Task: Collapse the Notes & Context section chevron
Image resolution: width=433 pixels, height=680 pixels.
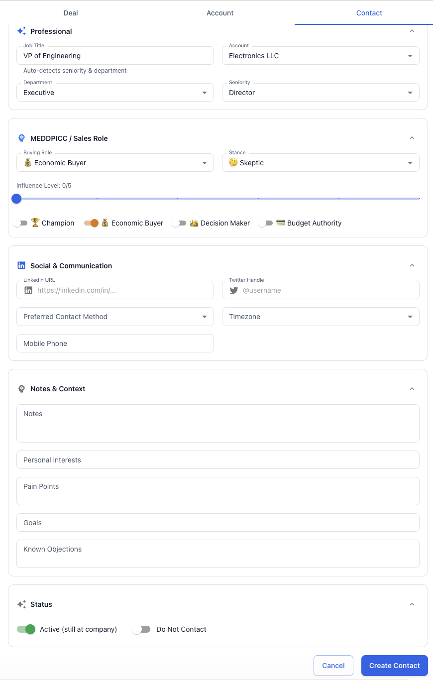Action: click(412, 389)
